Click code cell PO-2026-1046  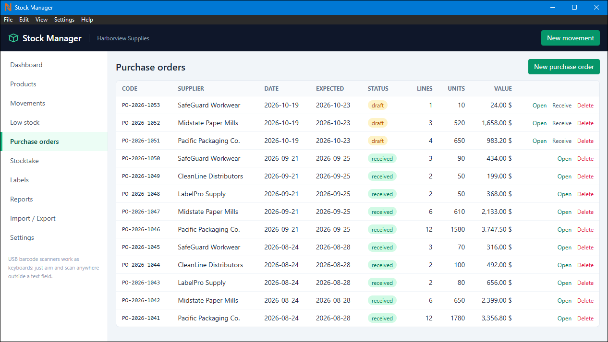[141, 229]
